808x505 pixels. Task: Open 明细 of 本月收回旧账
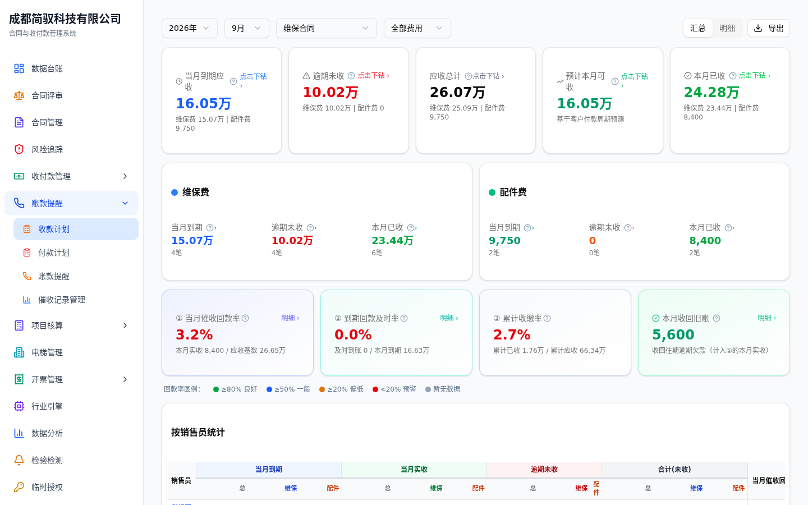767,318
